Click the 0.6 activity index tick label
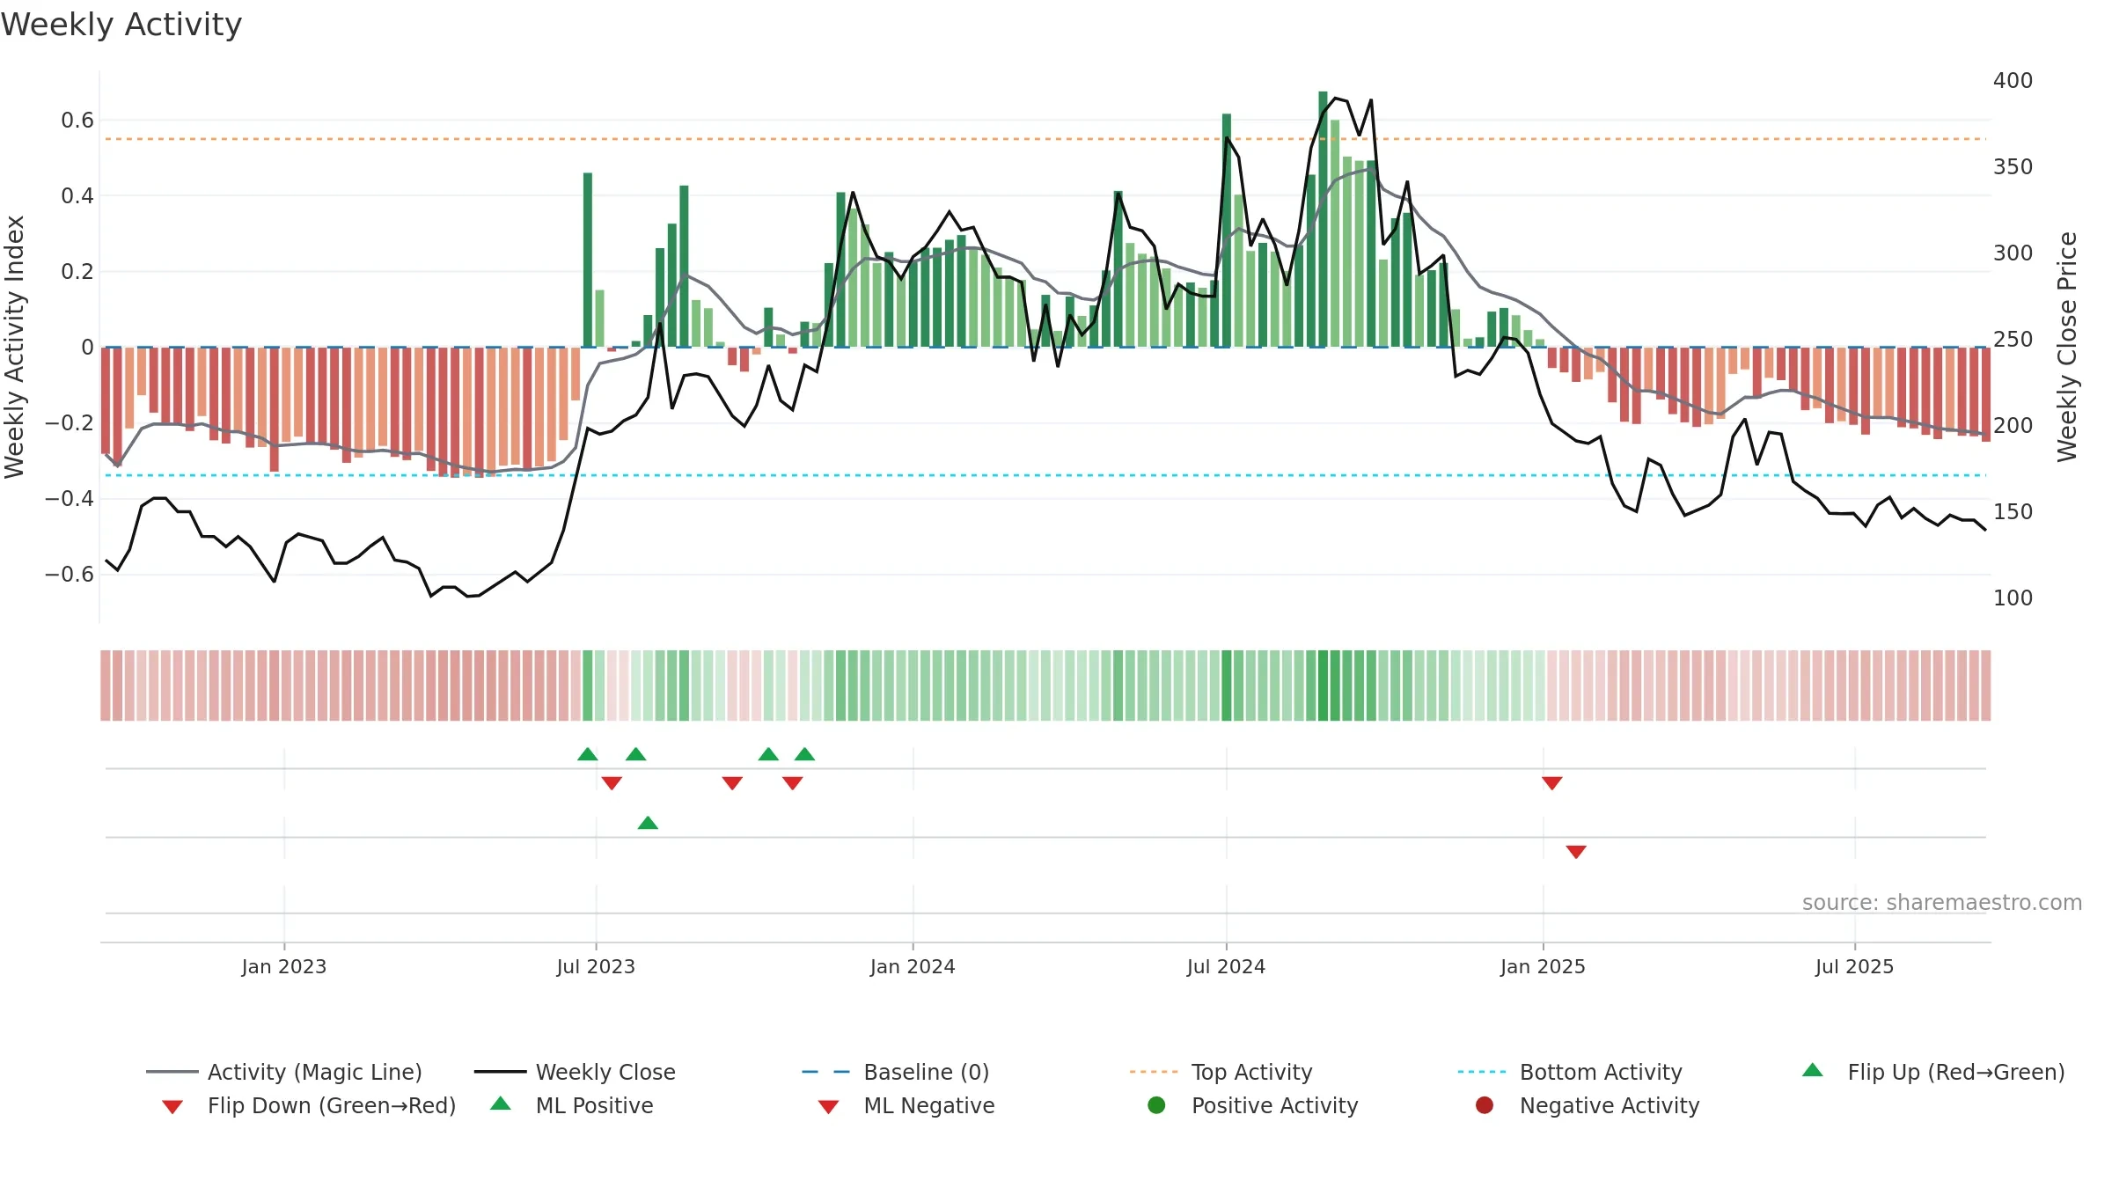 [x=77, y=121]
